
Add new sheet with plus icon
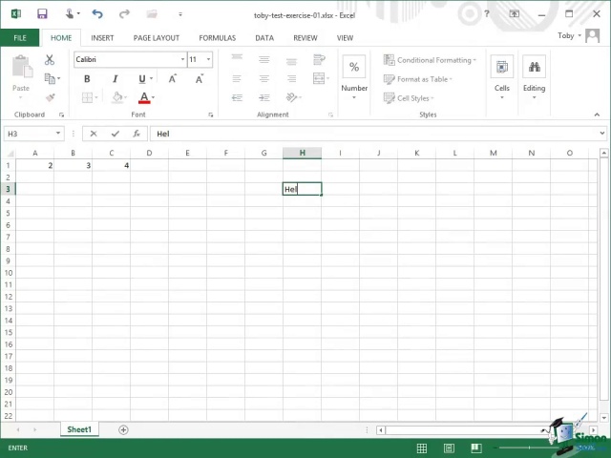pos(123,430)
